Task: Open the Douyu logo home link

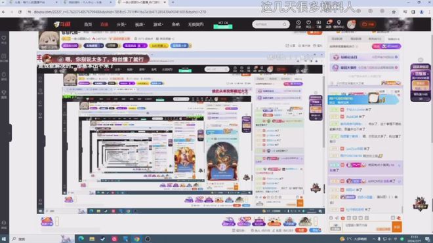Action: click(62, 24)
